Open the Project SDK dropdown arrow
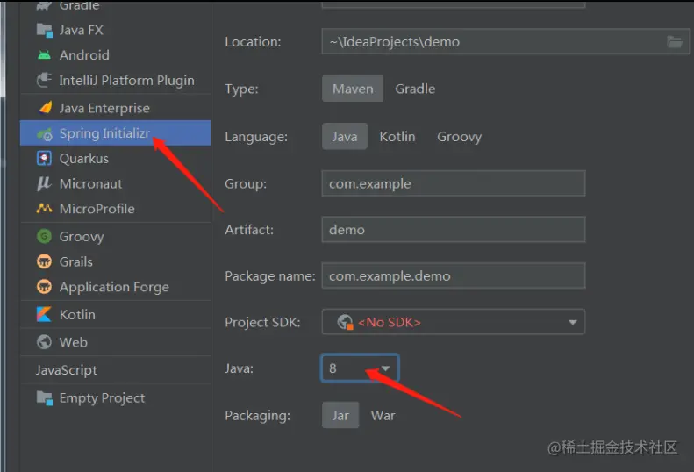The width and height of the screenshot is (694, 472). point(572,322)
